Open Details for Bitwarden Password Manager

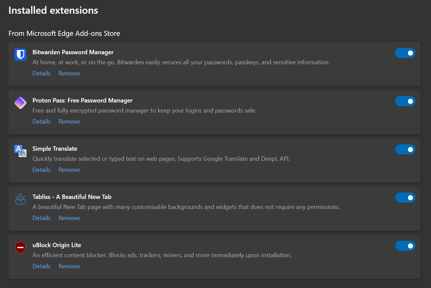click(42, 73)
